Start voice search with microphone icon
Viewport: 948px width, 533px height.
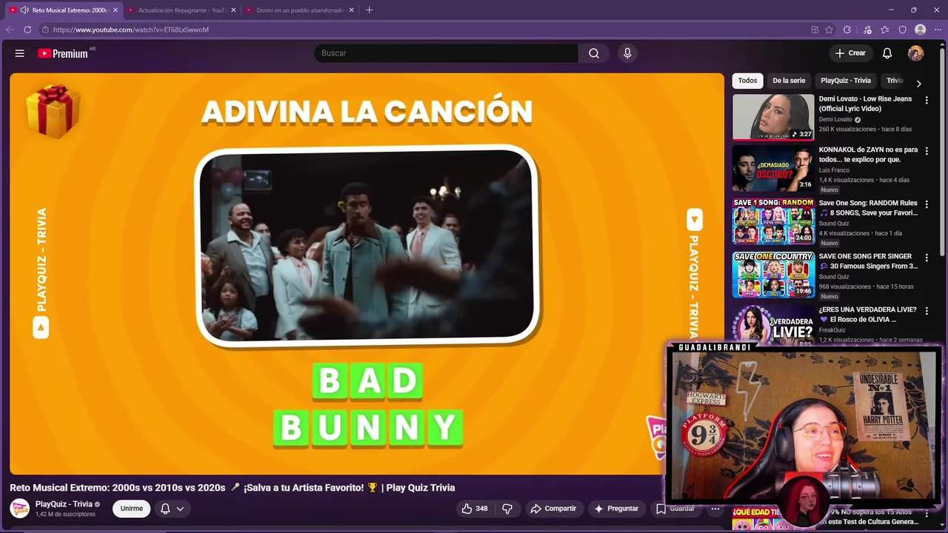tap(627, 53)
